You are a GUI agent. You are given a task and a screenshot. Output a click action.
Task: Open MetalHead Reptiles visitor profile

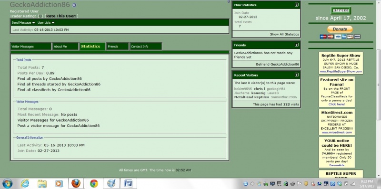click(x=251, y=97)
